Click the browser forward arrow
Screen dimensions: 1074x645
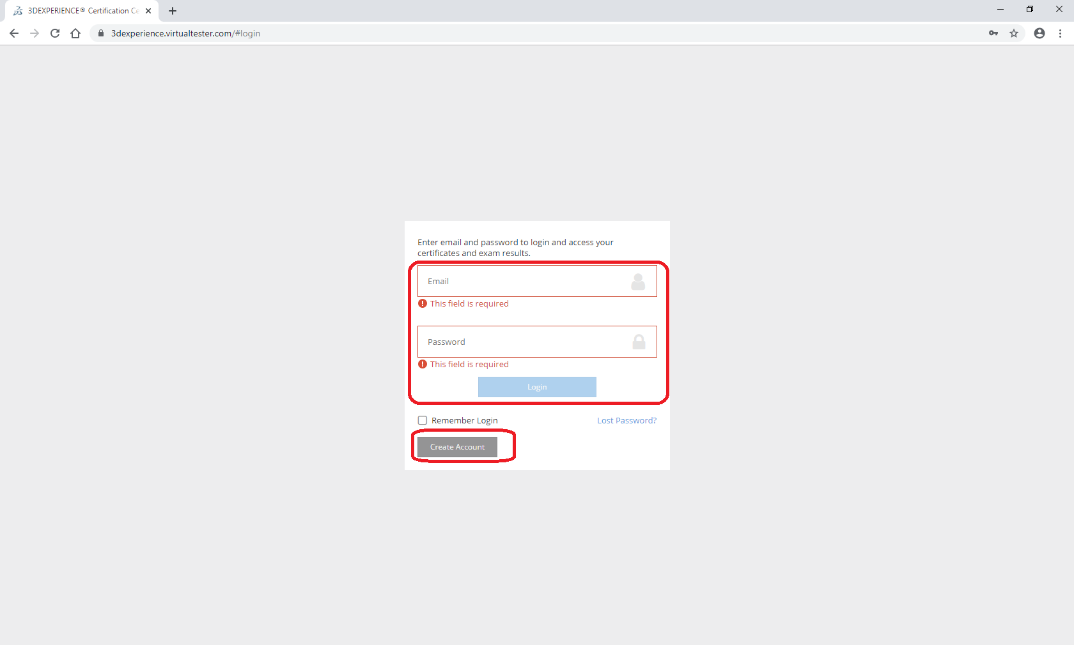(x=35, y=33)
